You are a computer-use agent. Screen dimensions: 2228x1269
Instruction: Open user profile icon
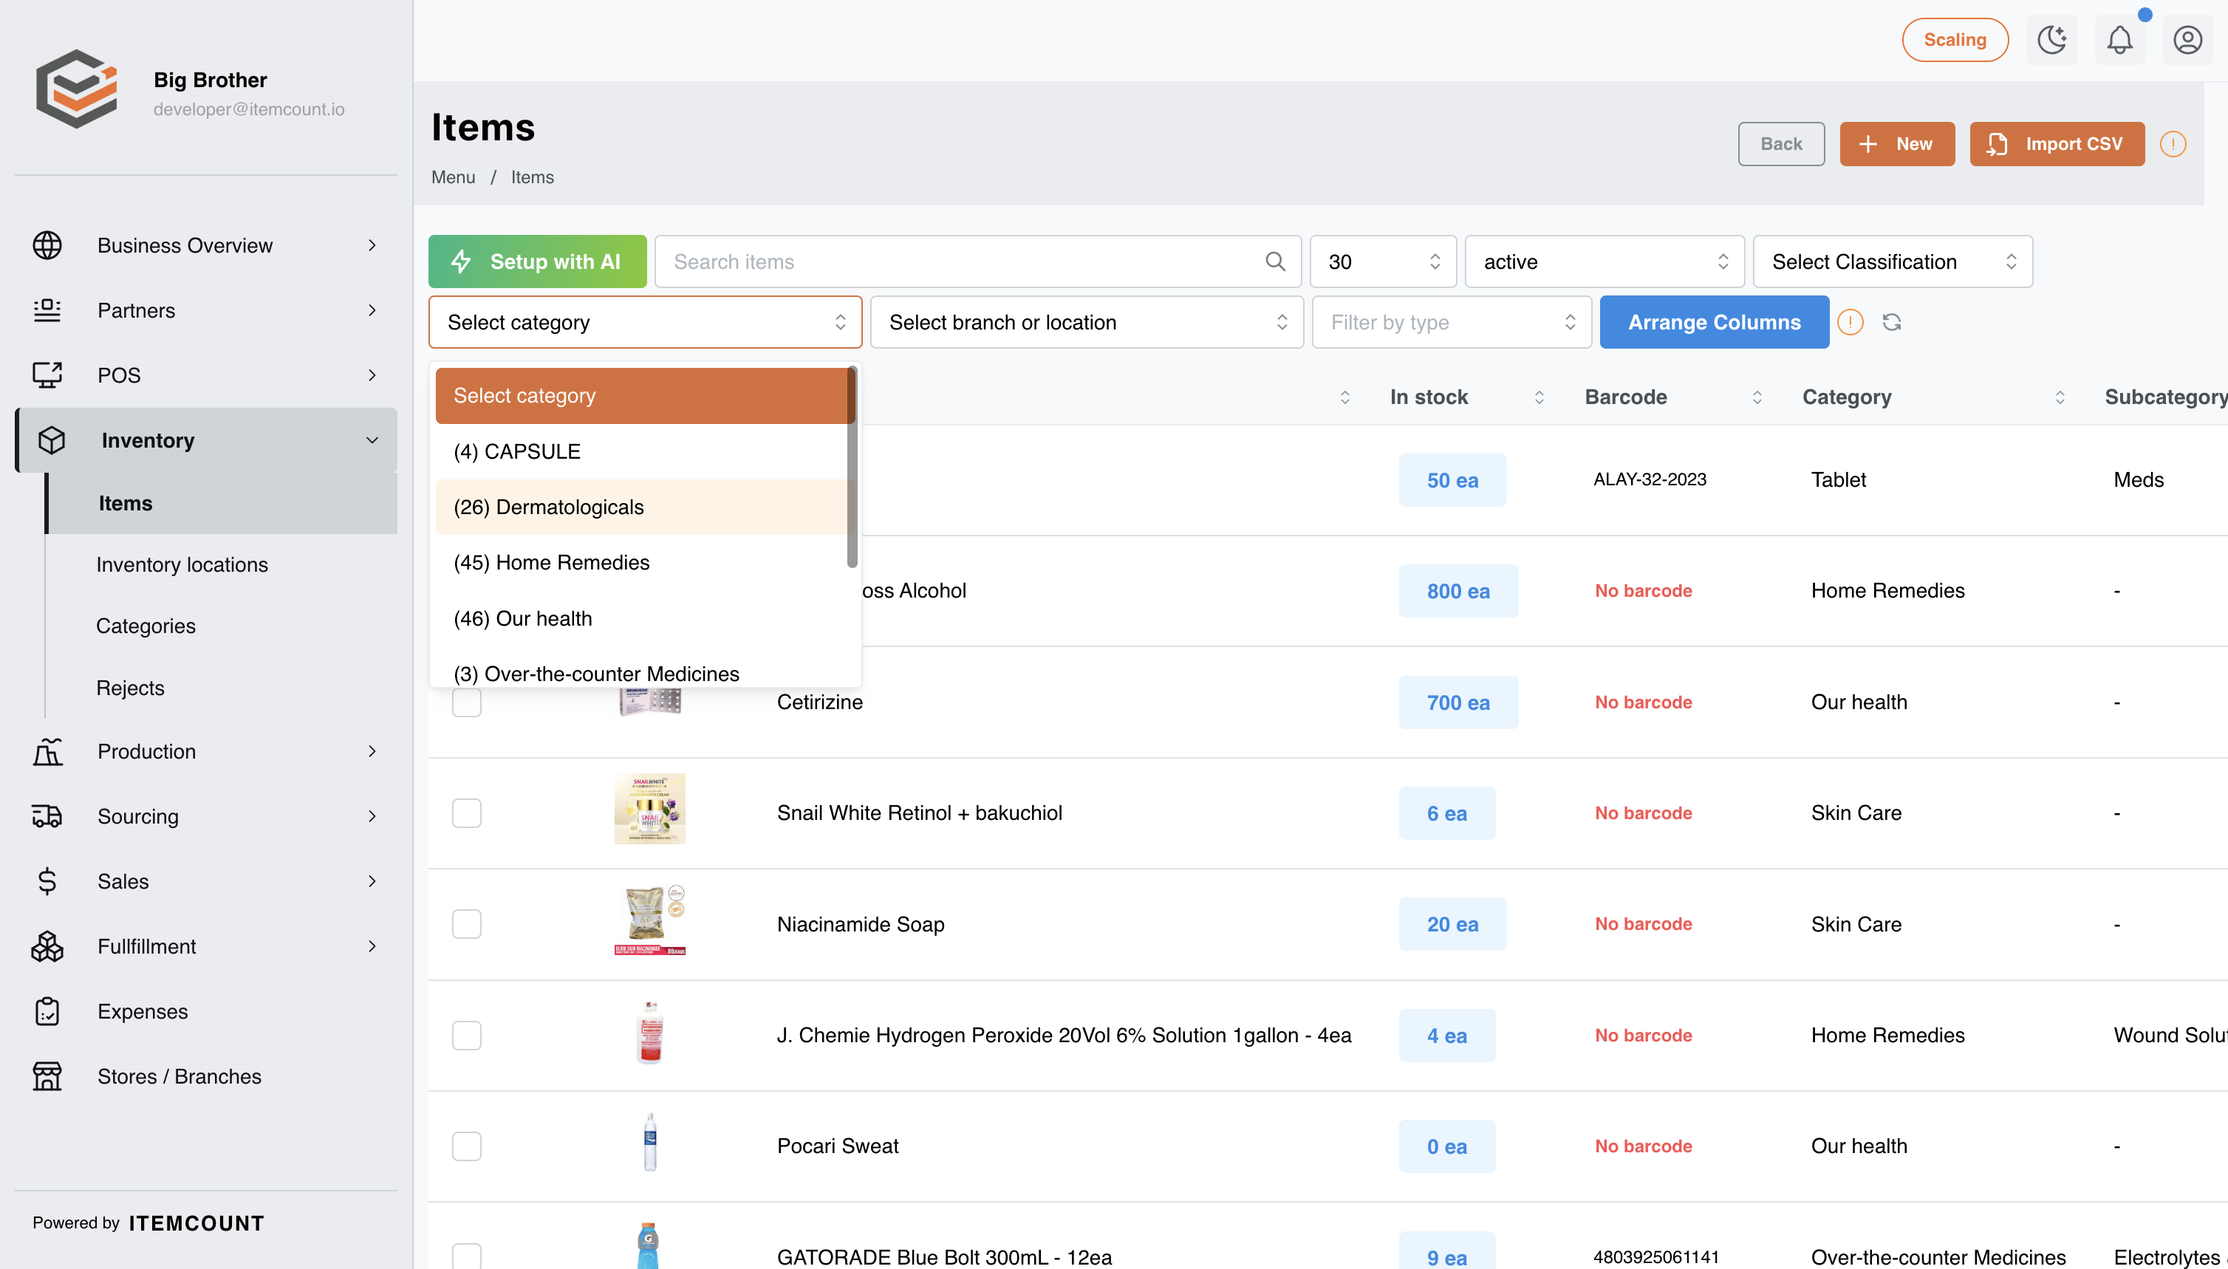pos(2188,40)
